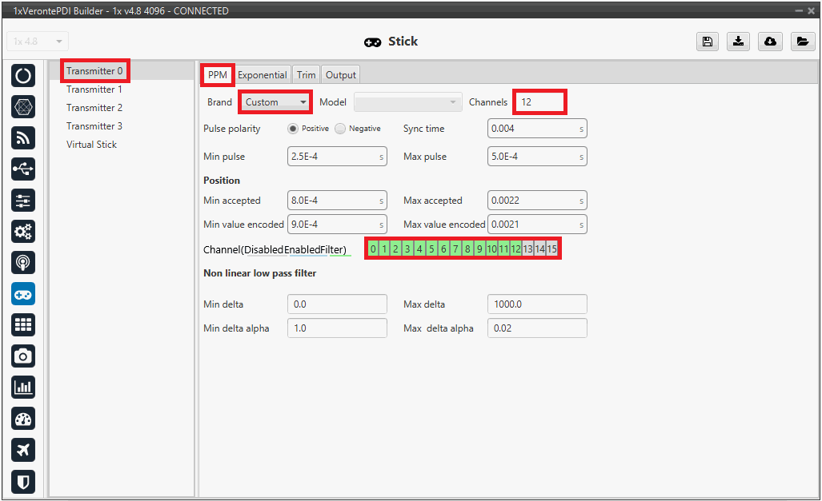Select Negative pulse polarity
The width and height of the screenshot is (822, 501).
point(340,129)
